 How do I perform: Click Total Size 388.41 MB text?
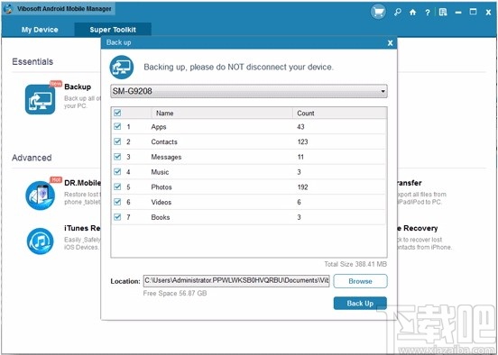[x=355, y=264]
